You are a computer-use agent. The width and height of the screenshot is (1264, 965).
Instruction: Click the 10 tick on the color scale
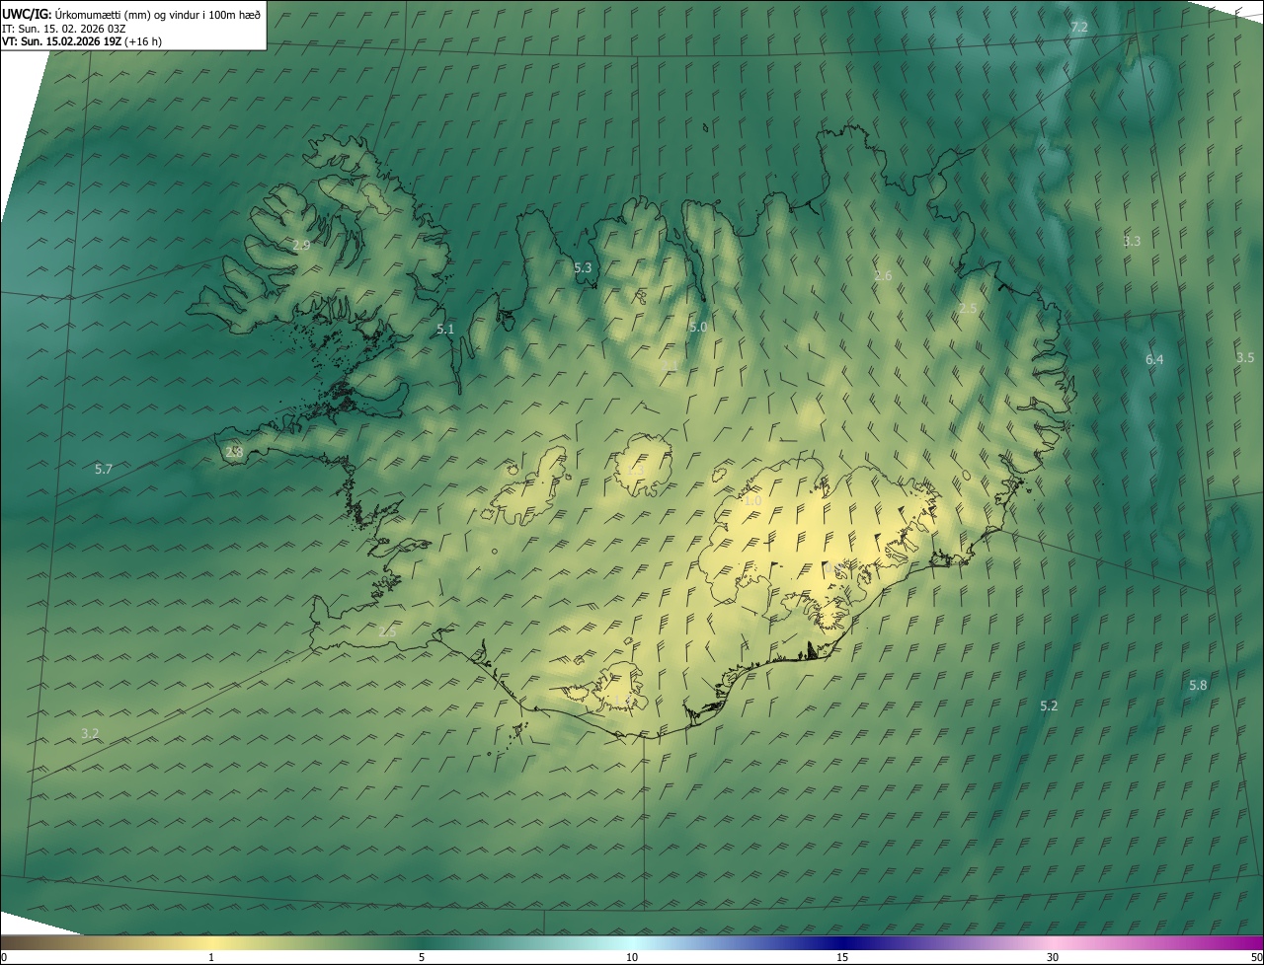pyautogui.click(x=632, y=957)
